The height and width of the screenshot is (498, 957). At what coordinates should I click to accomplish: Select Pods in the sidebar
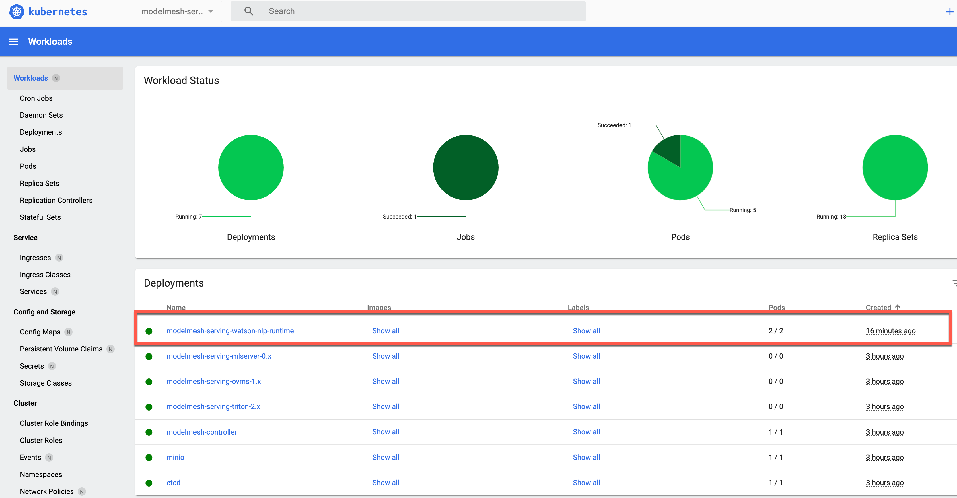pyautogui.click(x=28, y=166)
